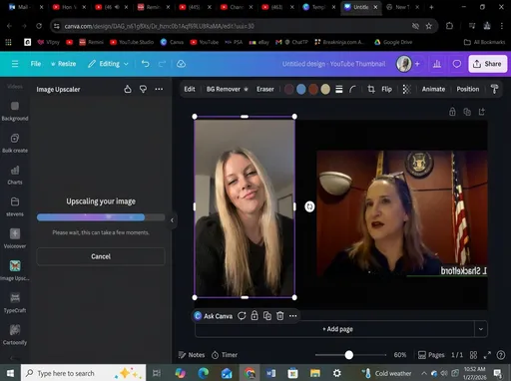511x381 pixels.
Task: Duplicate the page using icon above canvas
Action: point(467,112)
